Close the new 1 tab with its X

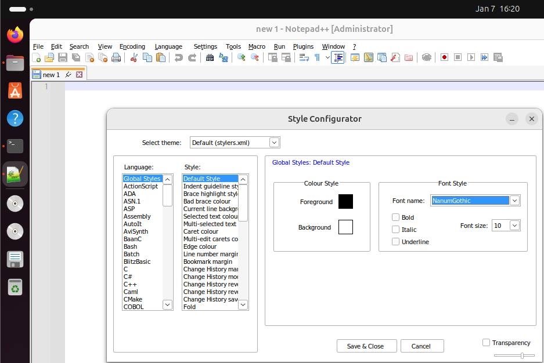pos(80,74)
